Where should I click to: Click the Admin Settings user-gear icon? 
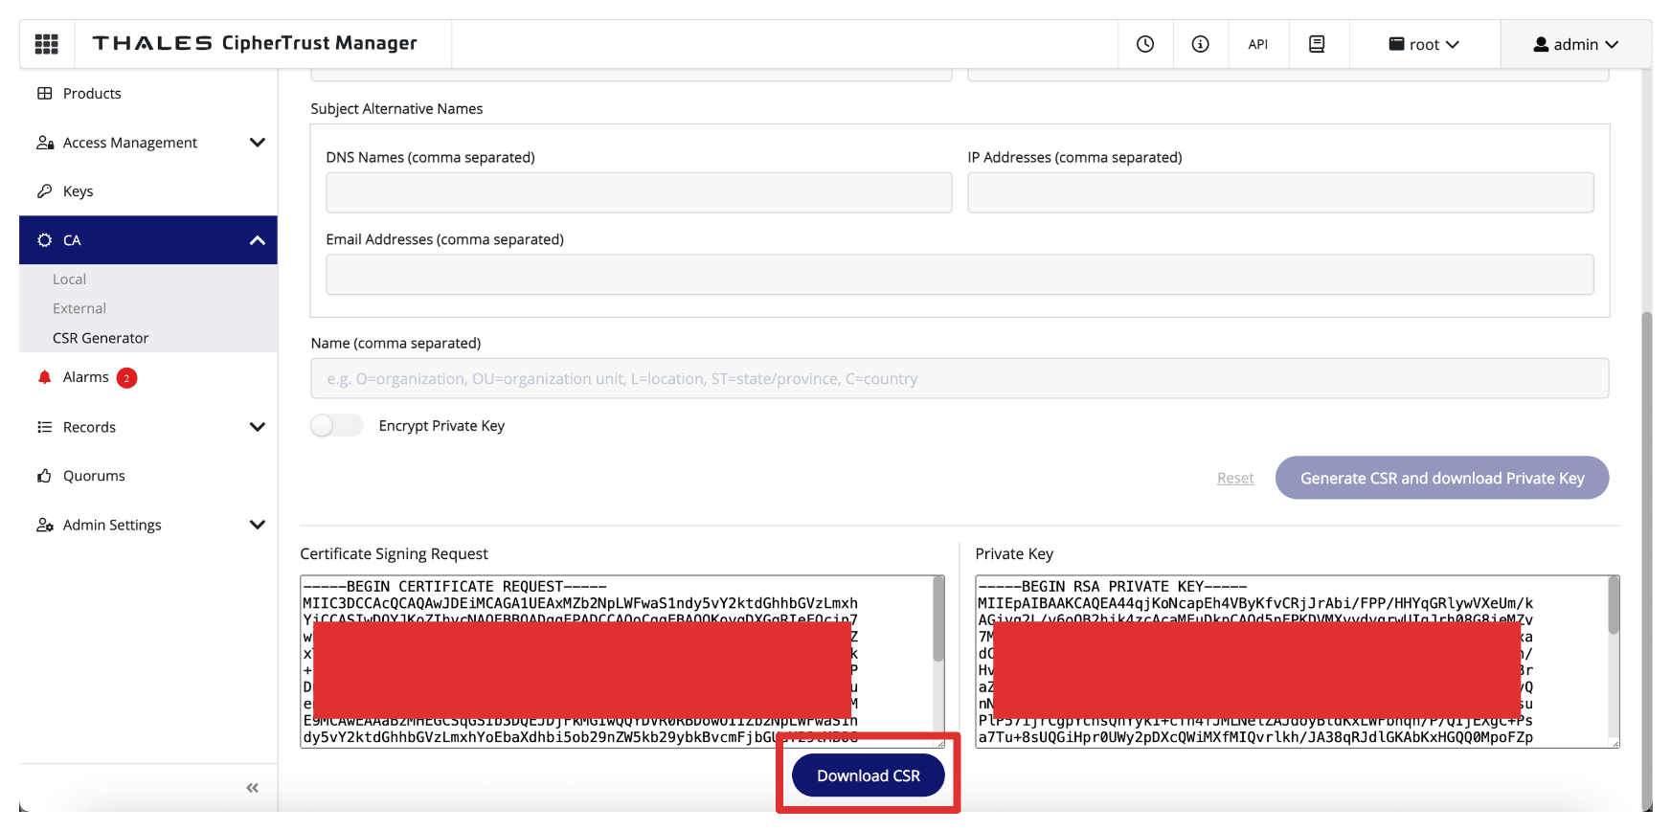[x=44, y=525]
